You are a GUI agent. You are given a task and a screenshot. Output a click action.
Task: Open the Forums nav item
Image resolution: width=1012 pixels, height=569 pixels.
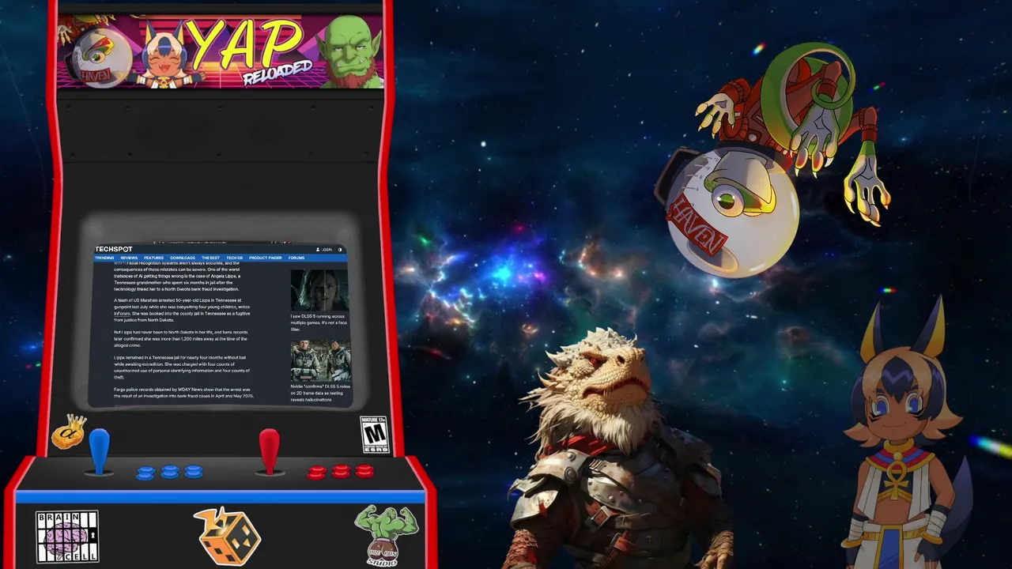[296, 258]
